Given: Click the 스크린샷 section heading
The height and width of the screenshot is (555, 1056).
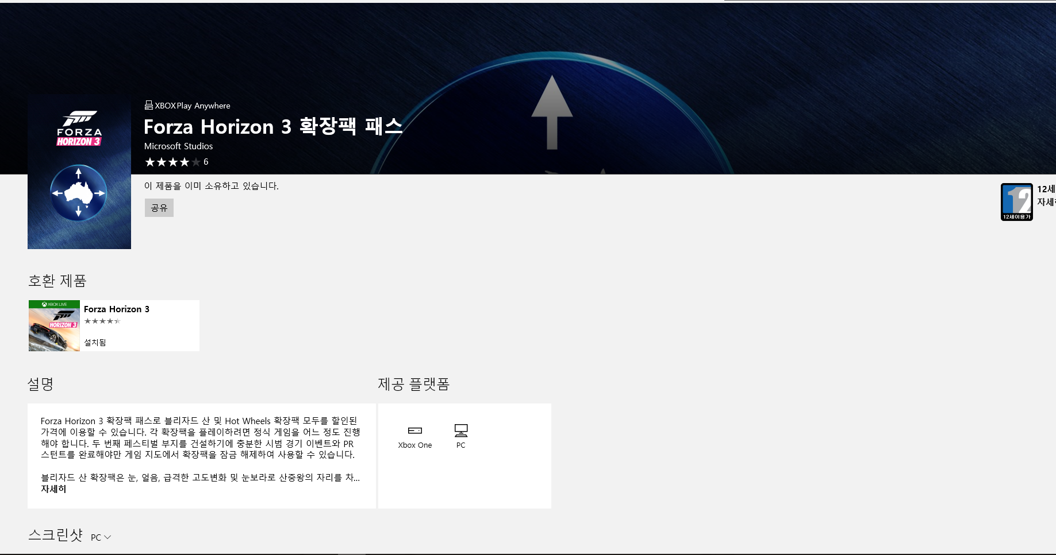Looking at the screenshot, I should pyautogui.click(x=56, y=535).
